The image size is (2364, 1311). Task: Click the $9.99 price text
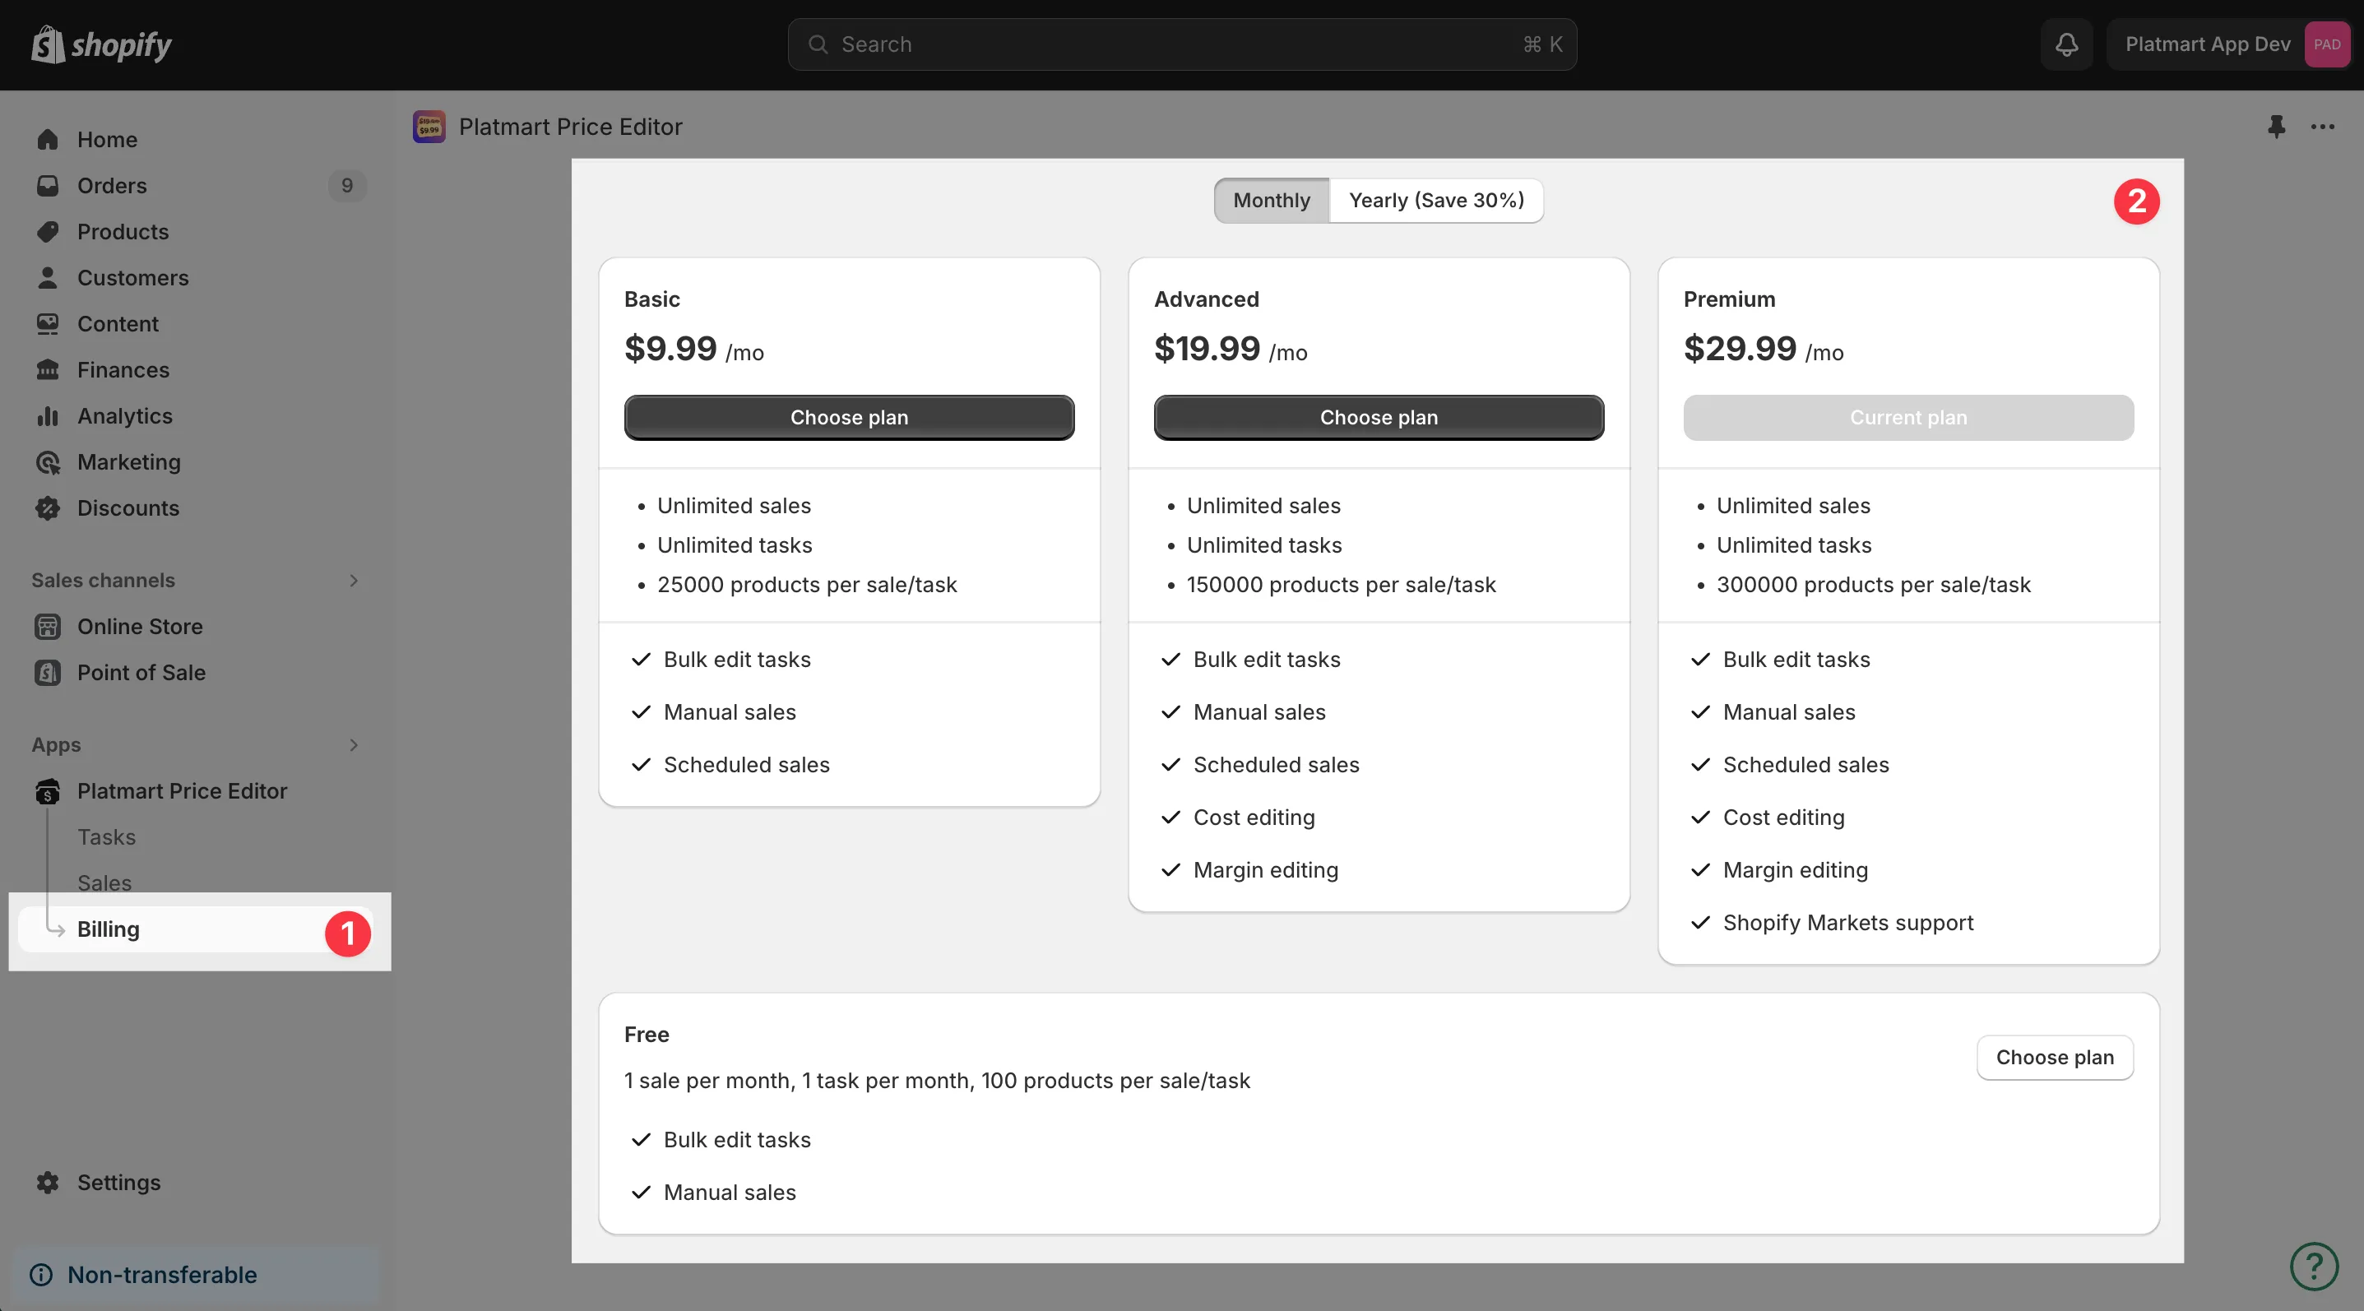coord(670,349)
